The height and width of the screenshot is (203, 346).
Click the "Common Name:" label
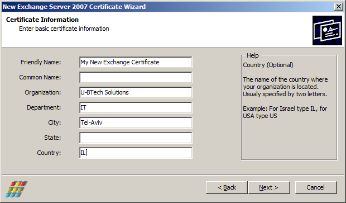(x=40, y=77)
